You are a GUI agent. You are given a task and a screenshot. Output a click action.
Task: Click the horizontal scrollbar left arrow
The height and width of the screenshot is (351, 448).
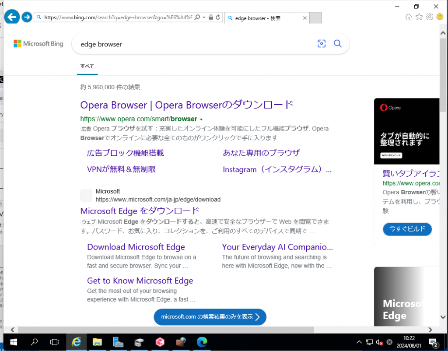click(13, 330)
